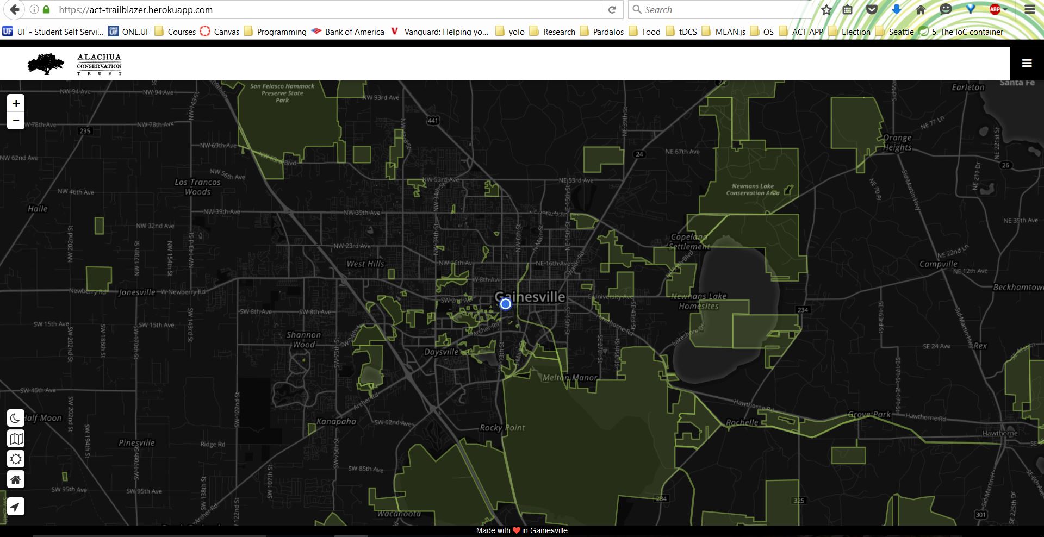The image size is (1044, 537).
Task: Click the Kanapaha label on the map
Action: point(337,421)
